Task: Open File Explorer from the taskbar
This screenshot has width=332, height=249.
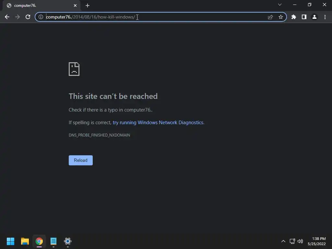Action: point(25,241)
